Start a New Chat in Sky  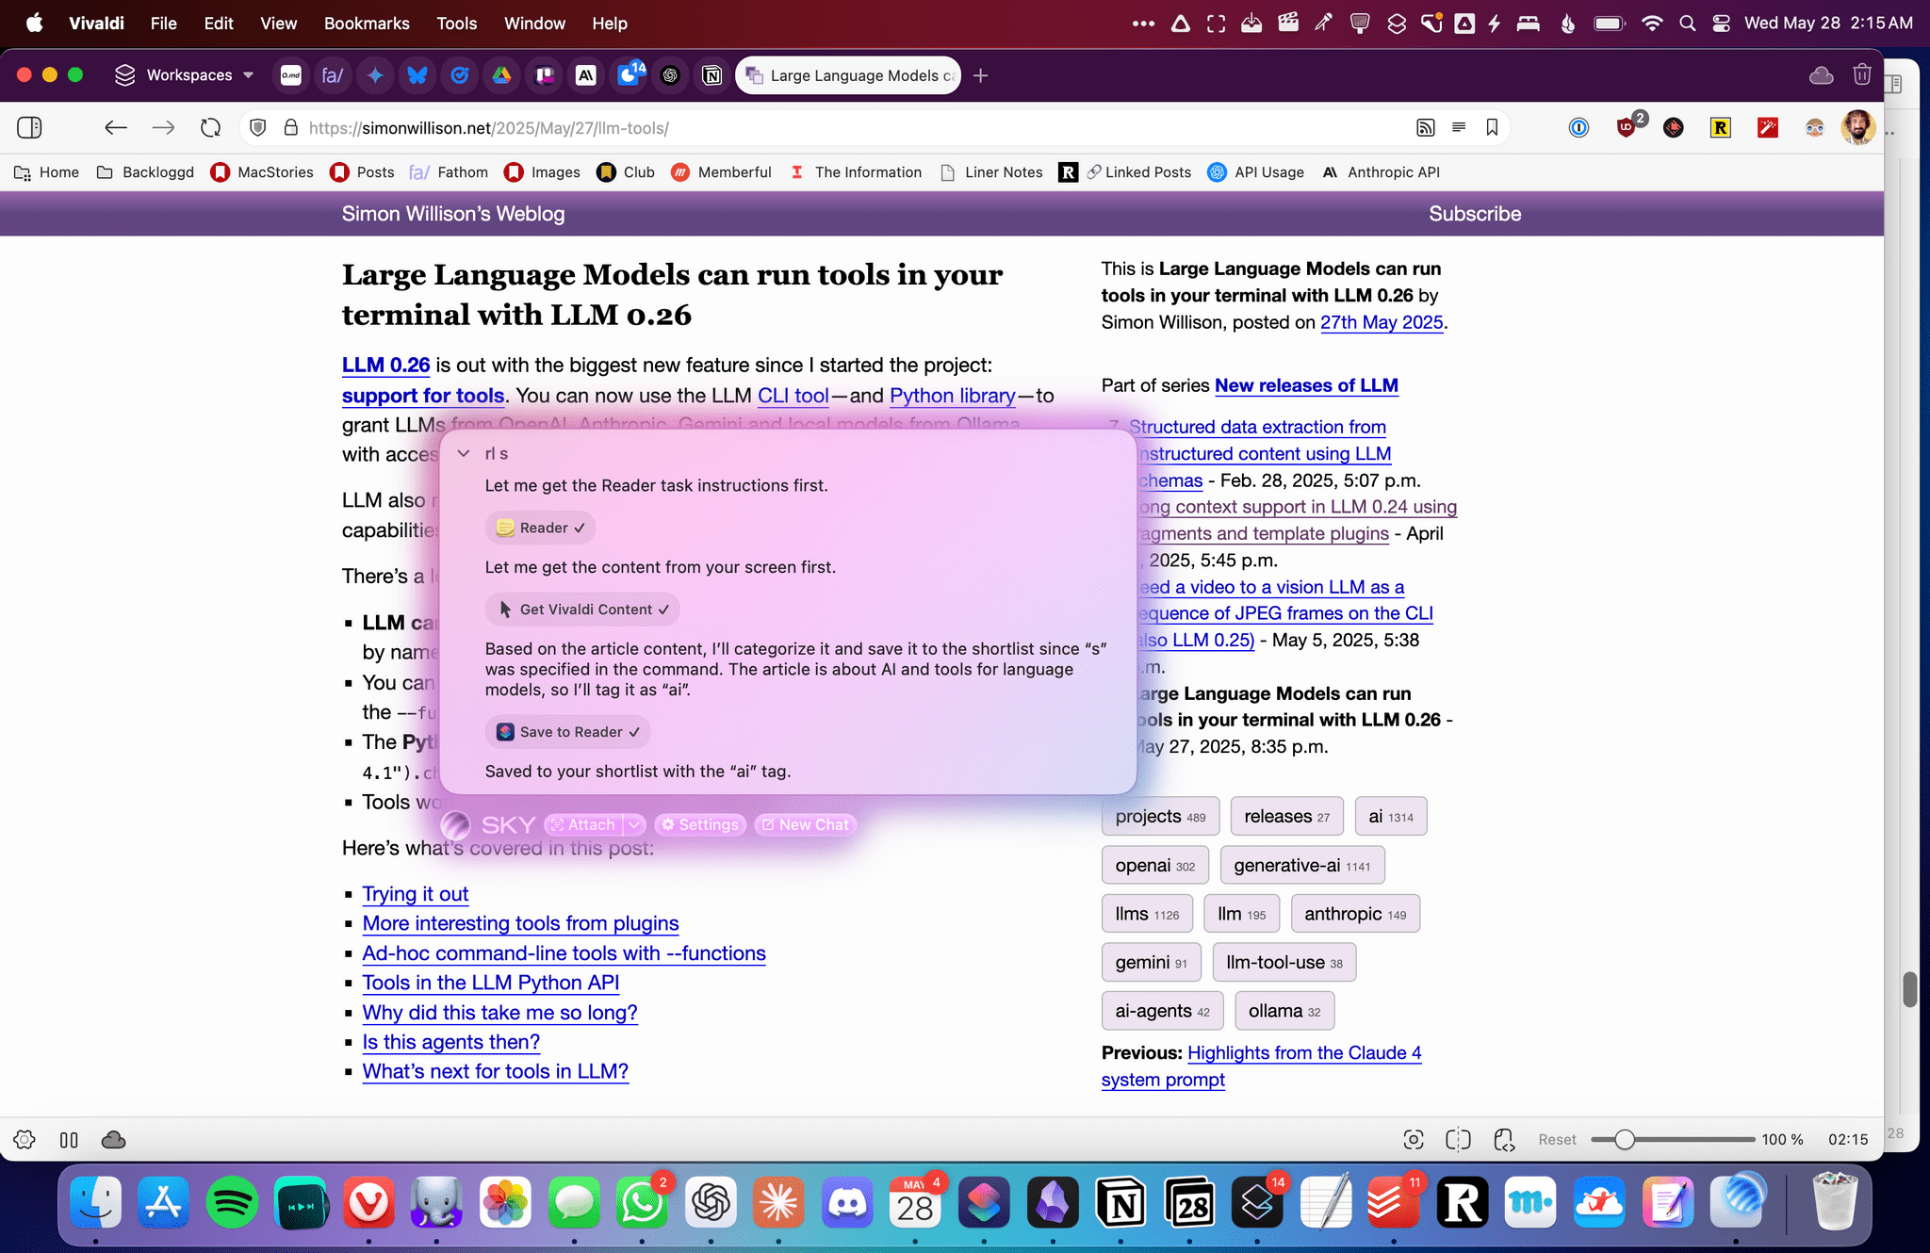point(805,824)
